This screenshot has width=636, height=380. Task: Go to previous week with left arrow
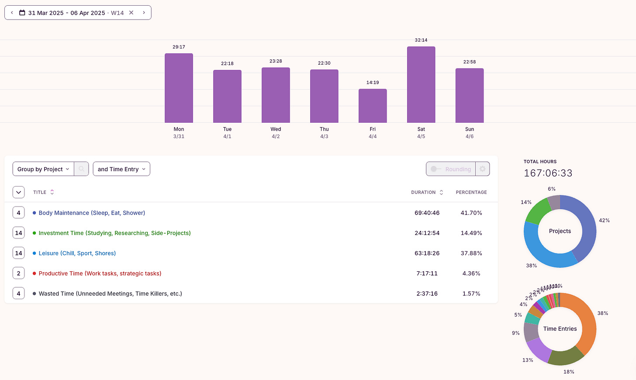coord(12,13)
